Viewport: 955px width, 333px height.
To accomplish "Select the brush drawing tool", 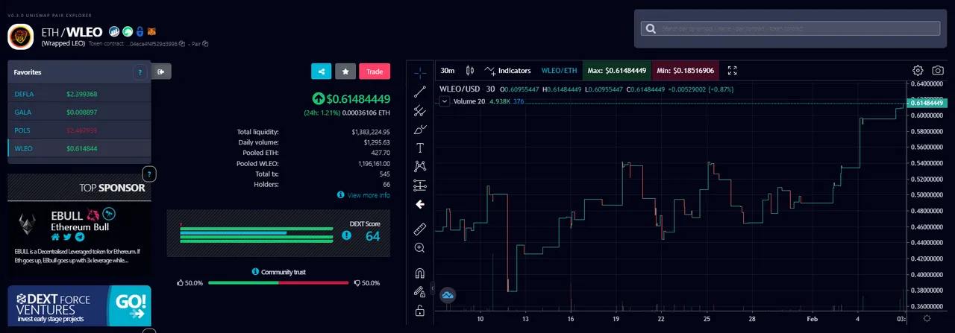I will click(x=419, y=129).
